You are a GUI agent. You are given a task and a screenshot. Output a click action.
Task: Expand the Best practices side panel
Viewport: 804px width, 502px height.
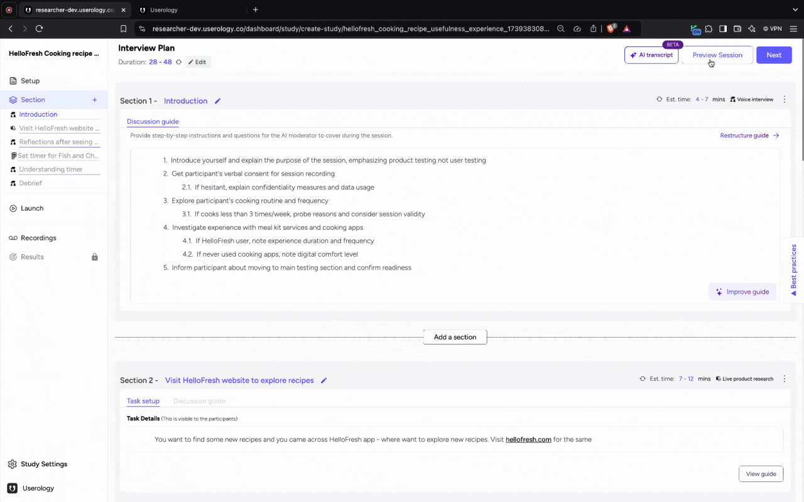pos(793,270)
